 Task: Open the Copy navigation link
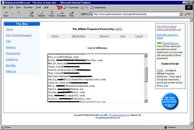pyautogui.click(x=123, y=36)
